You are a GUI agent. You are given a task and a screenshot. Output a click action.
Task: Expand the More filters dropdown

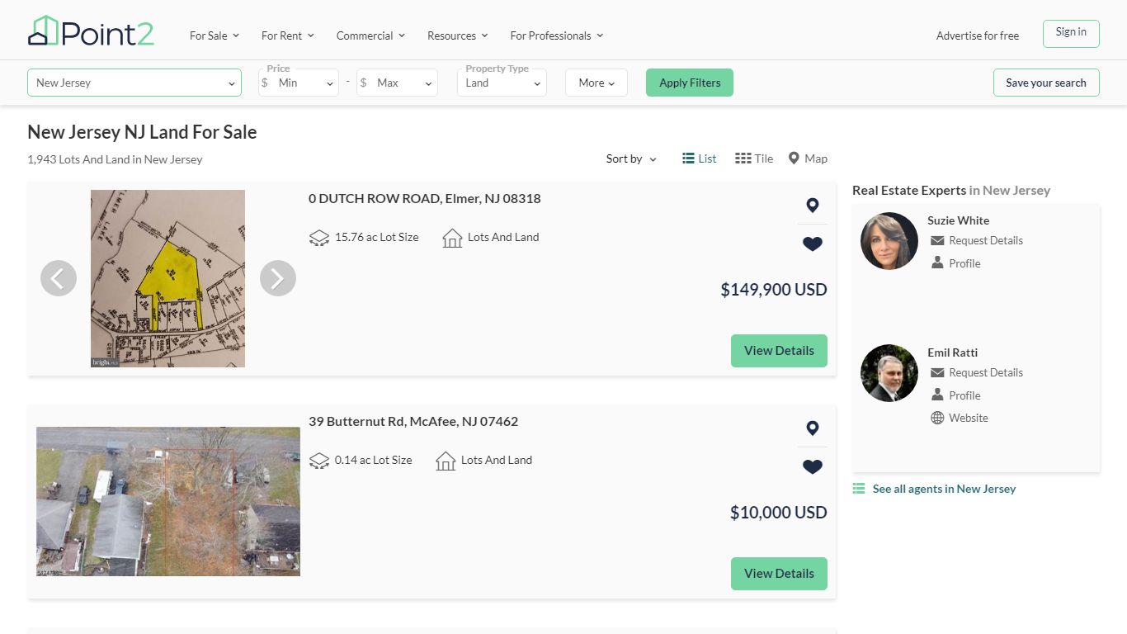pos(597,83)
